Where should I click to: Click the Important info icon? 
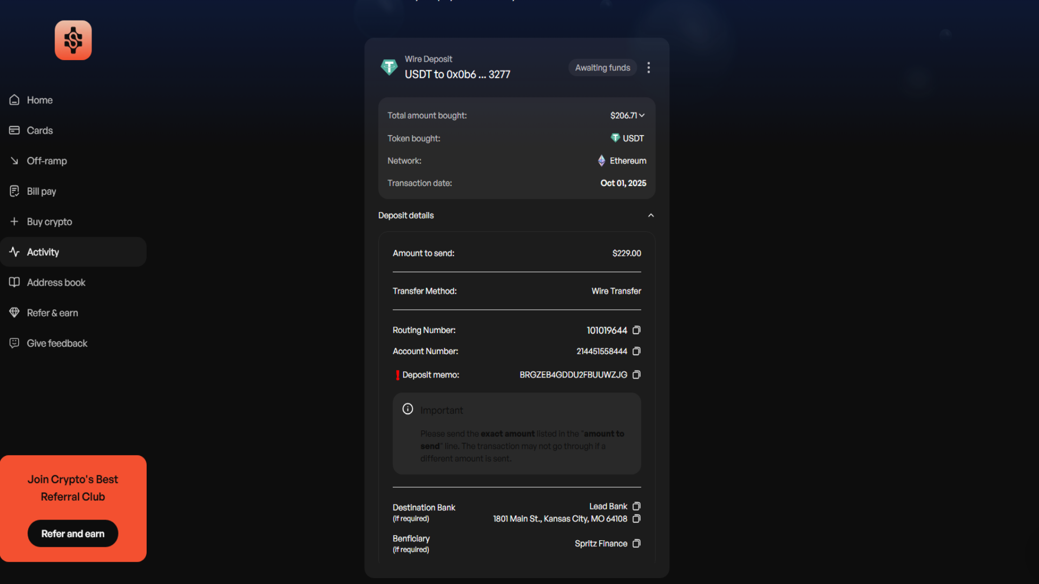coord(407,409)
